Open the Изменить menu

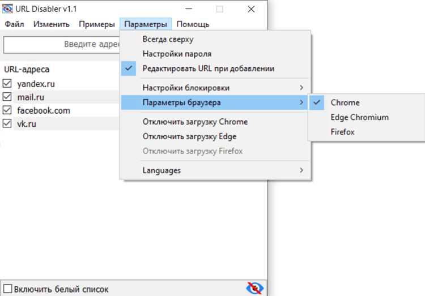52,24
